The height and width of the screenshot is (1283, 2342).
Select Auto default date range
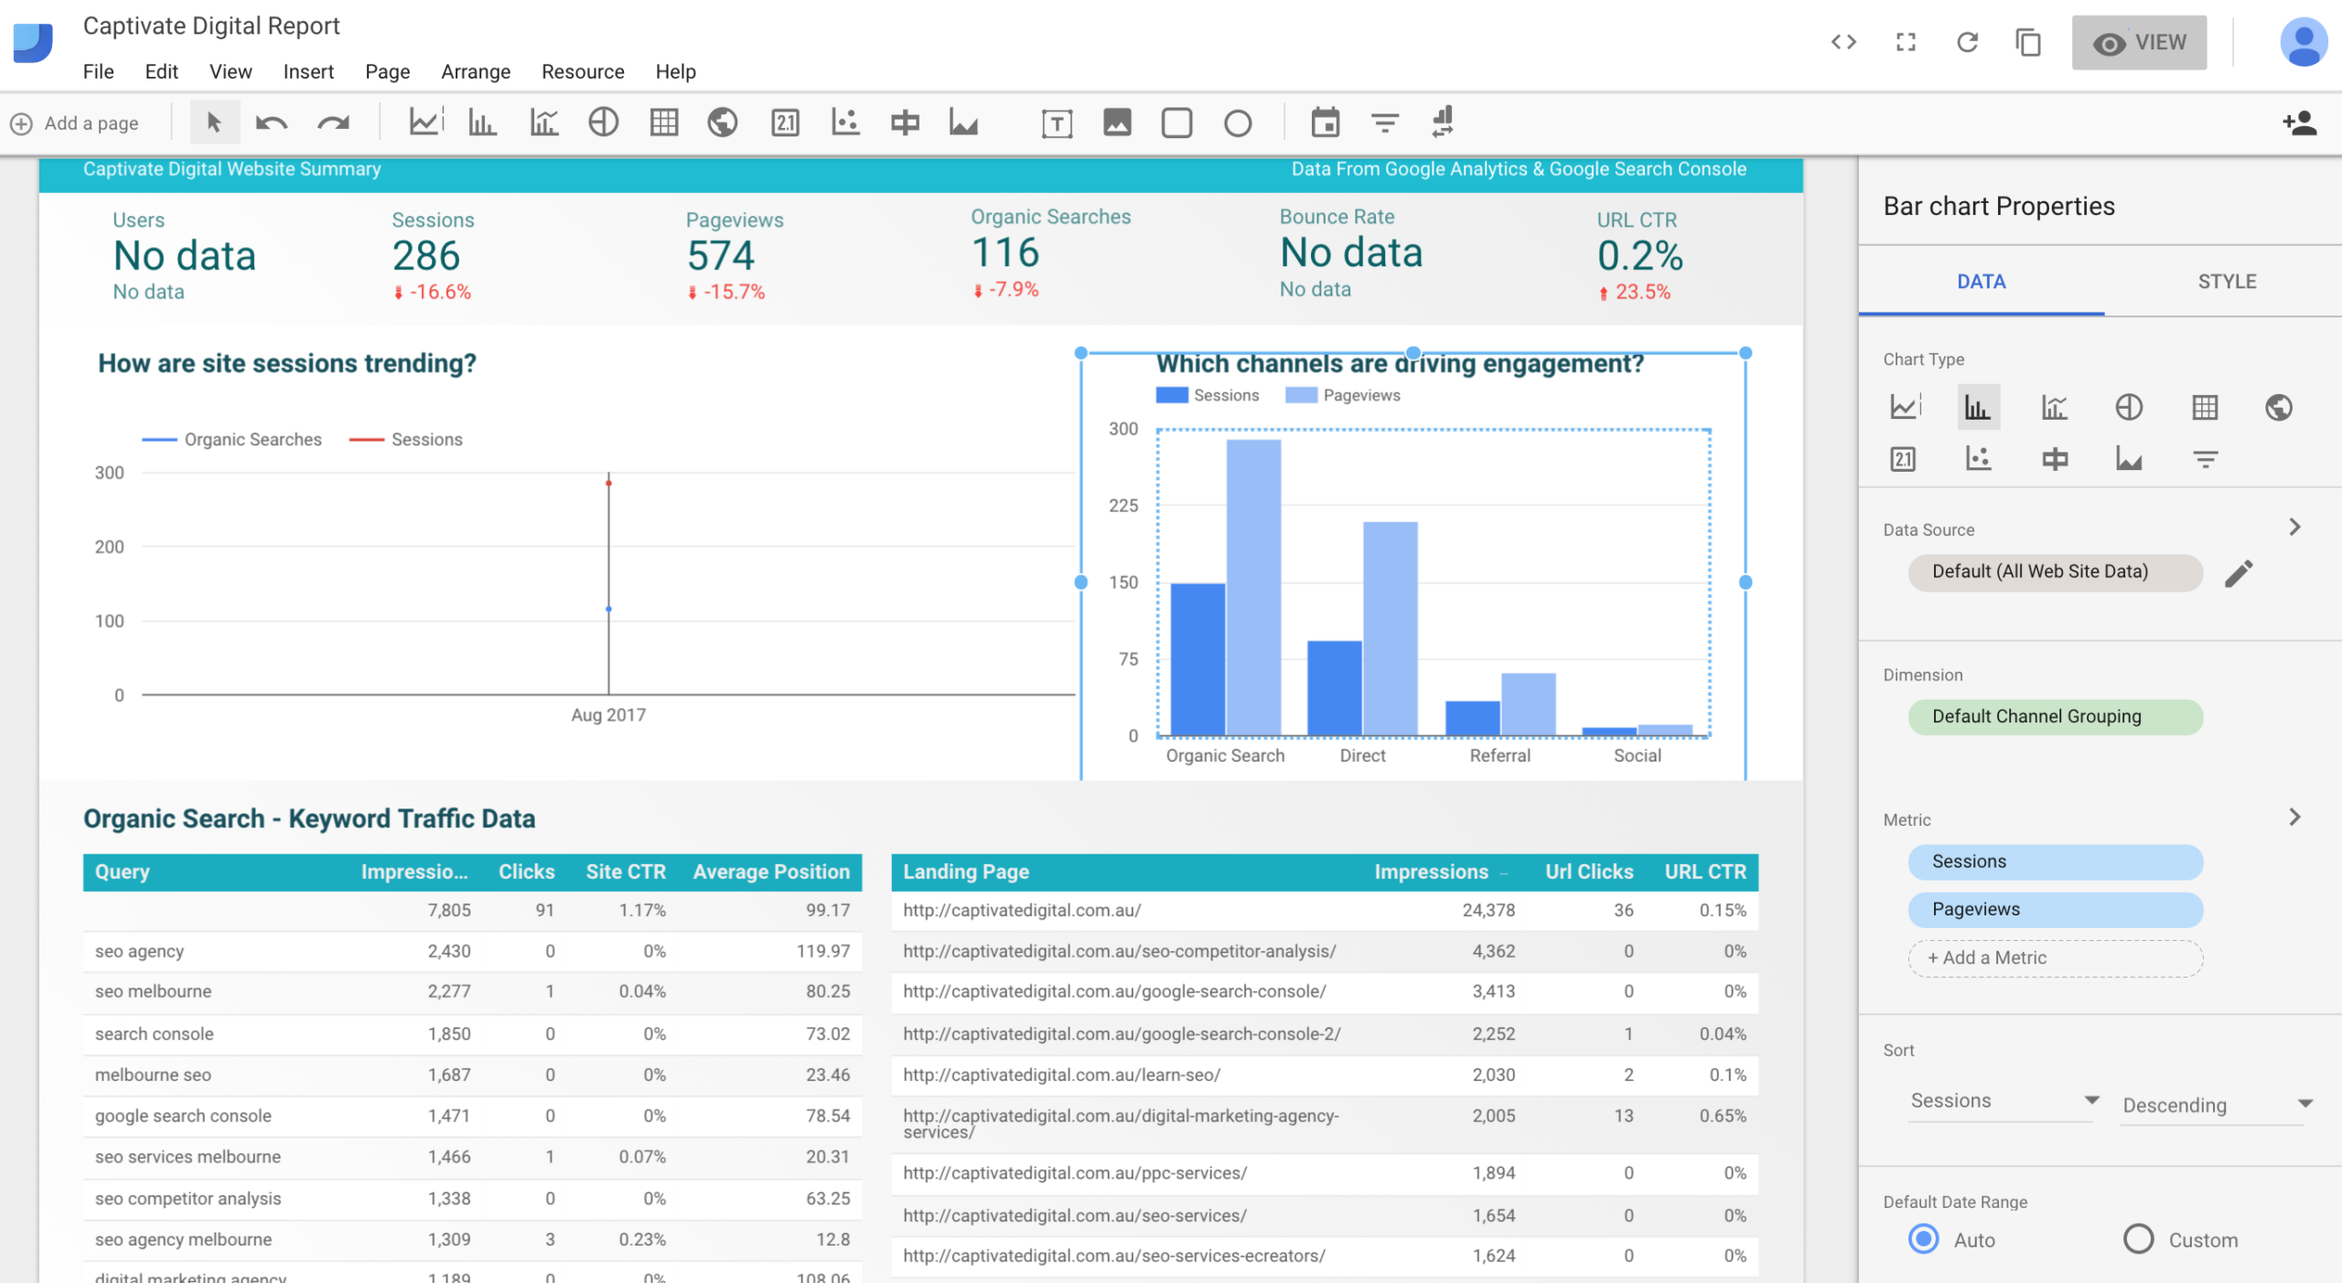point(1924,1239)
